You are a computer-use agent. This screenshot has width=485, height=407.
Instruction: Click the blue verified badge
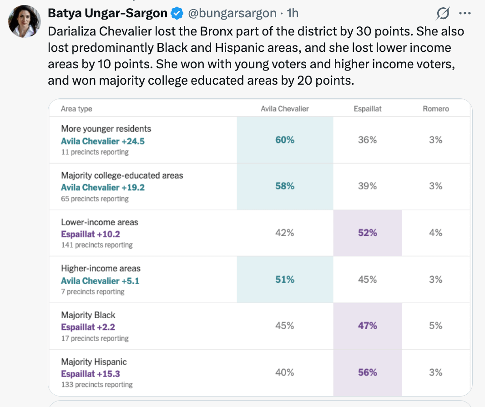(x=177, y=13)
